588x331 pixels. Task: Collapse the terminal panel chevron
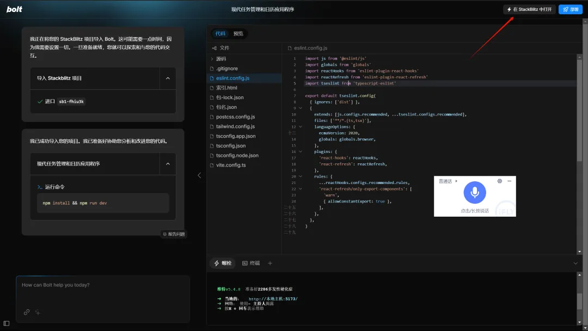pos(575,263)
